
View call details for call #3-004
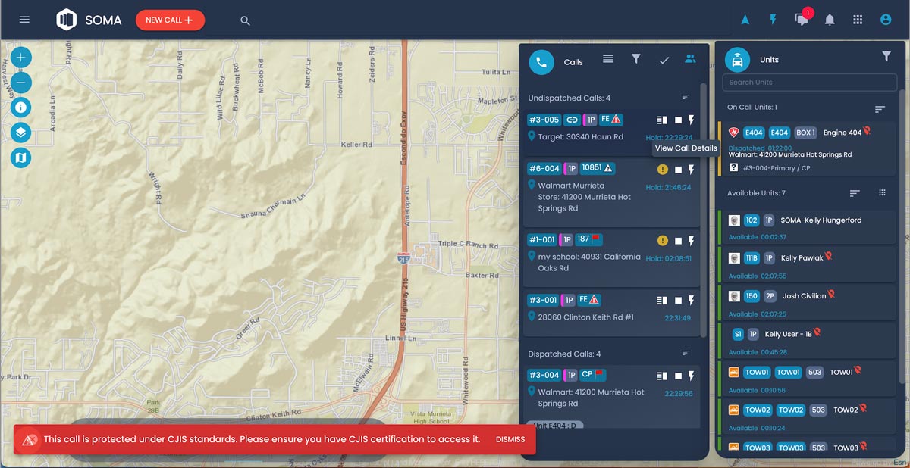coord(662,376)
